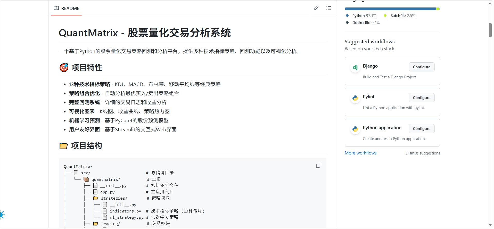Configure the Django workflow
Image resolution: width=494 pixels, height=229 pixels.
(x=421, y=67)
